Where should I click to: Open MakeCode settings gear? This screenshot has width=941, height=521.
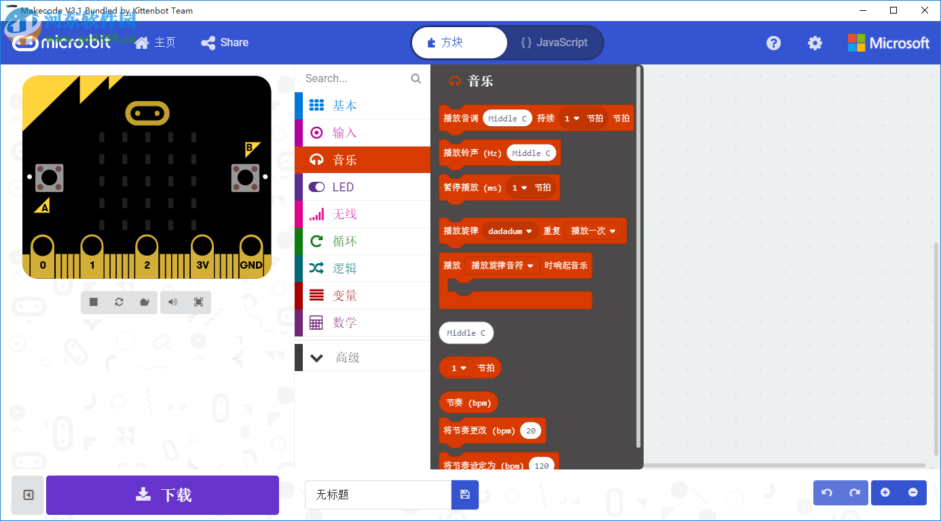[815, 42]
